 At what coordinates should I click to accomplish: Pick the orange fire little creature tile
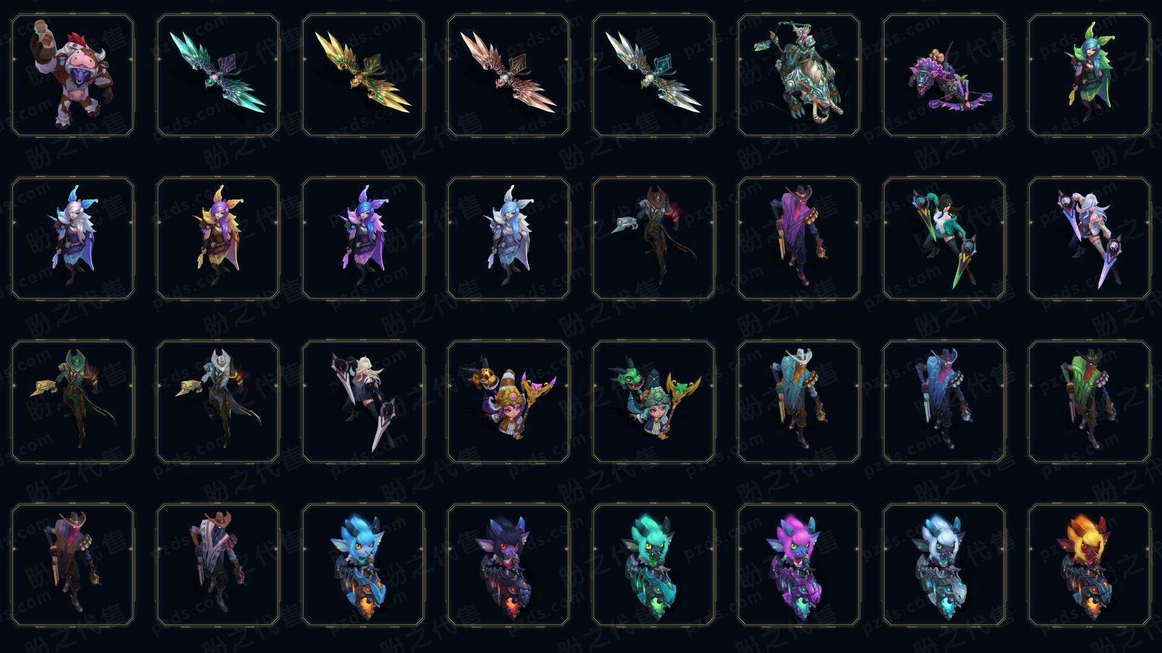(1089, 565)
